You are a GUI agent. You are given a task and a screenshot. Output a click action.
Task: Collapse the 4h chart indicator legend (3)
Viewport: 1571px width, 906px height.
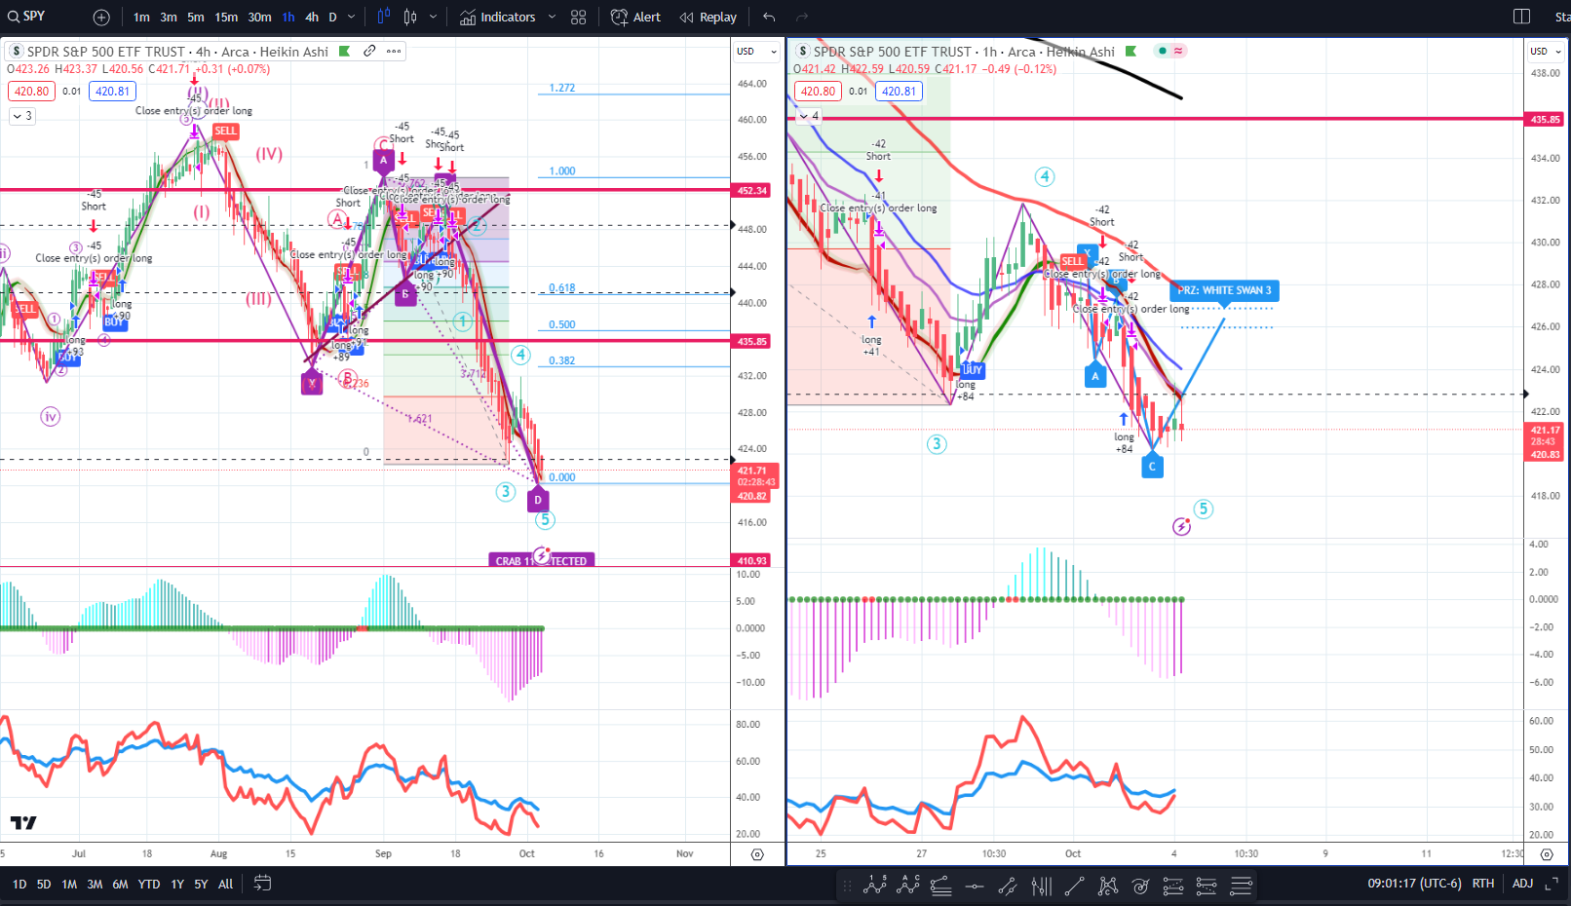(22, 116)
